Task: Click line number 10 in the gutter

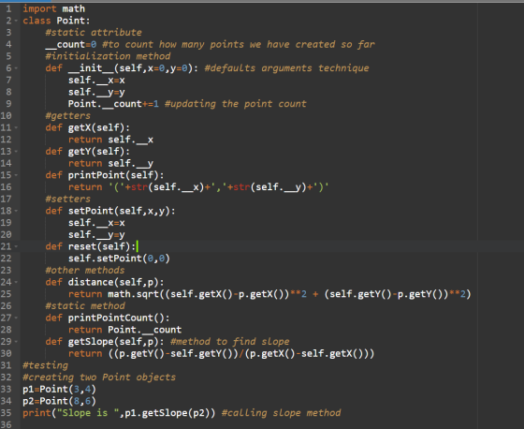Action: tap(6, 116)
